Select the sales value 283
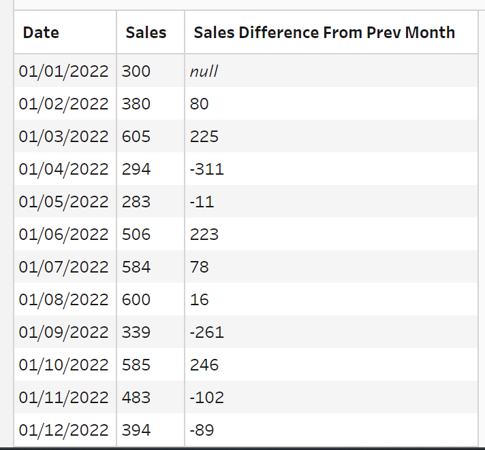The image size is (485, 450). pos(136,202)
